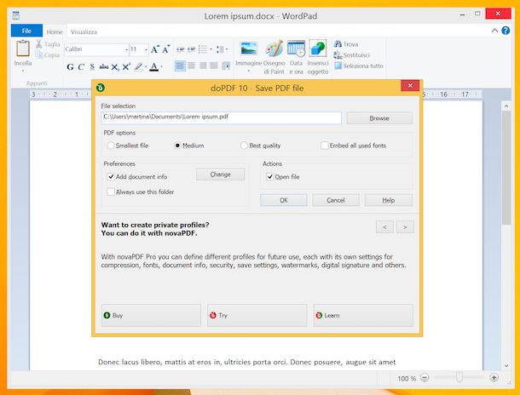
Task: Open the line spacing dropdown arrow
Action: pos(227,49)
